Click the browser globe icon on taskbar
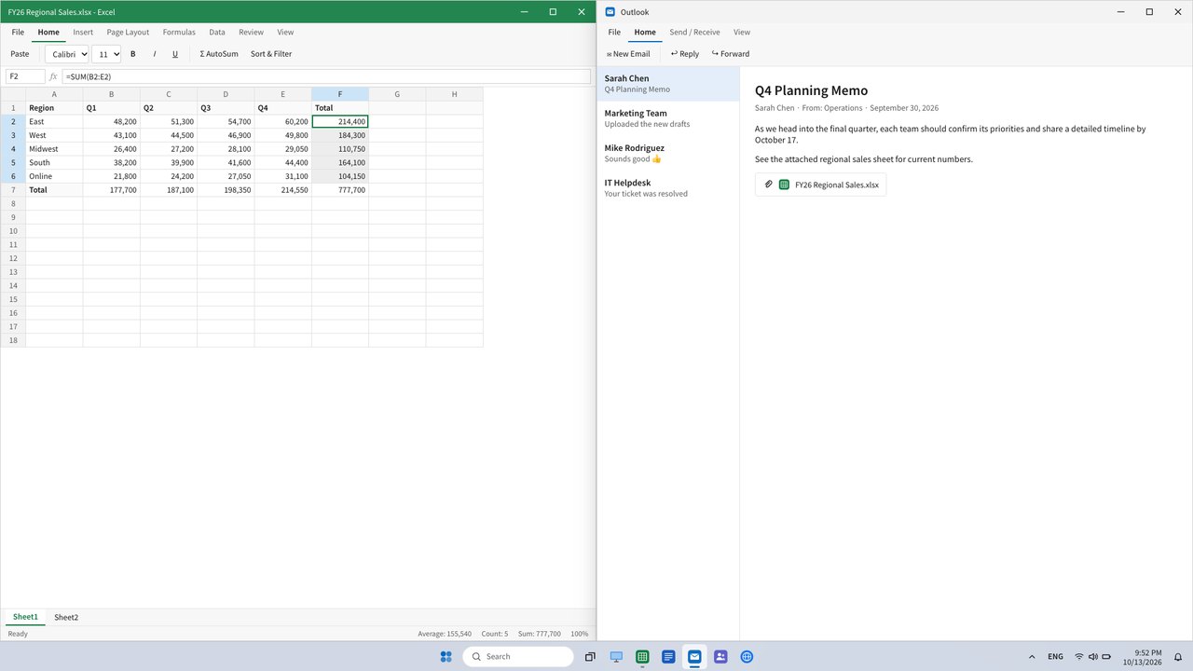Viewport: 1193px width, 671px height. tap(747, 656)
